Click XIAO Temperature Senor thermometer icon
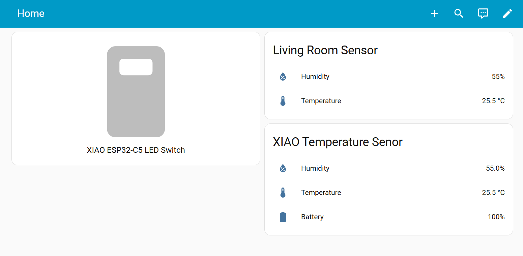The image size is (523, 256). (x=283, y=193)
